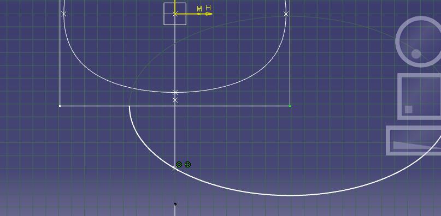Click the second green concentricity constraint symbol
441x216 pixels.
click(187, 164)
